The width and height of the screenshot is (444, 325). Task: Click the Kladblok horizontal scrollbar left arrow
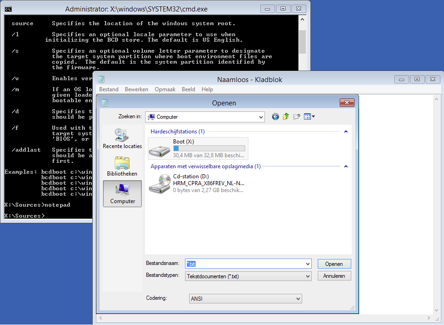pyautogui.click(x=101, y=318)
